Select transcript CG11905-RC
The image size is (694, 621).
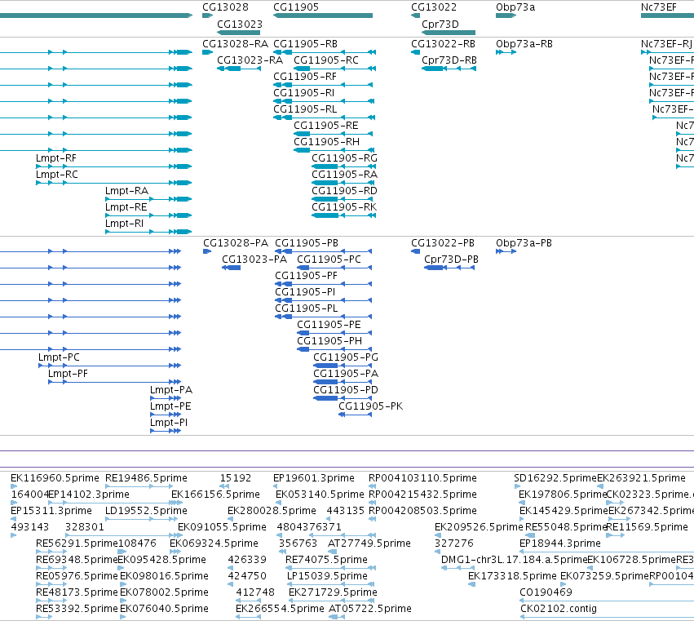coord(326,60)
